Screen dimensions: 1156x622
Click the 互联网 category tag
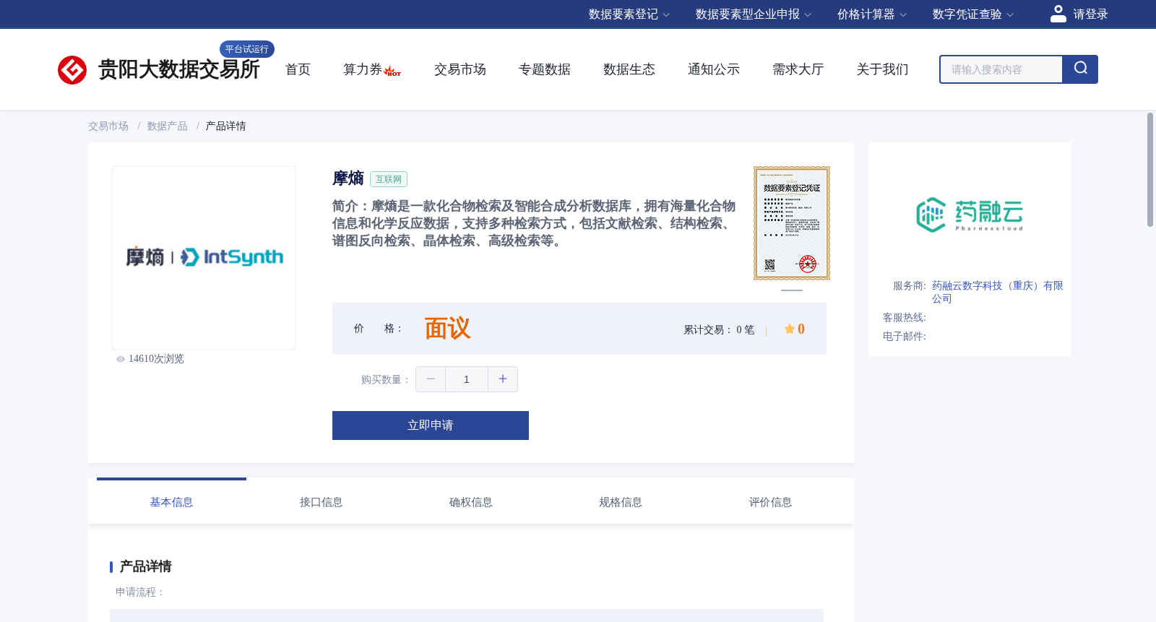click(389, 179)
